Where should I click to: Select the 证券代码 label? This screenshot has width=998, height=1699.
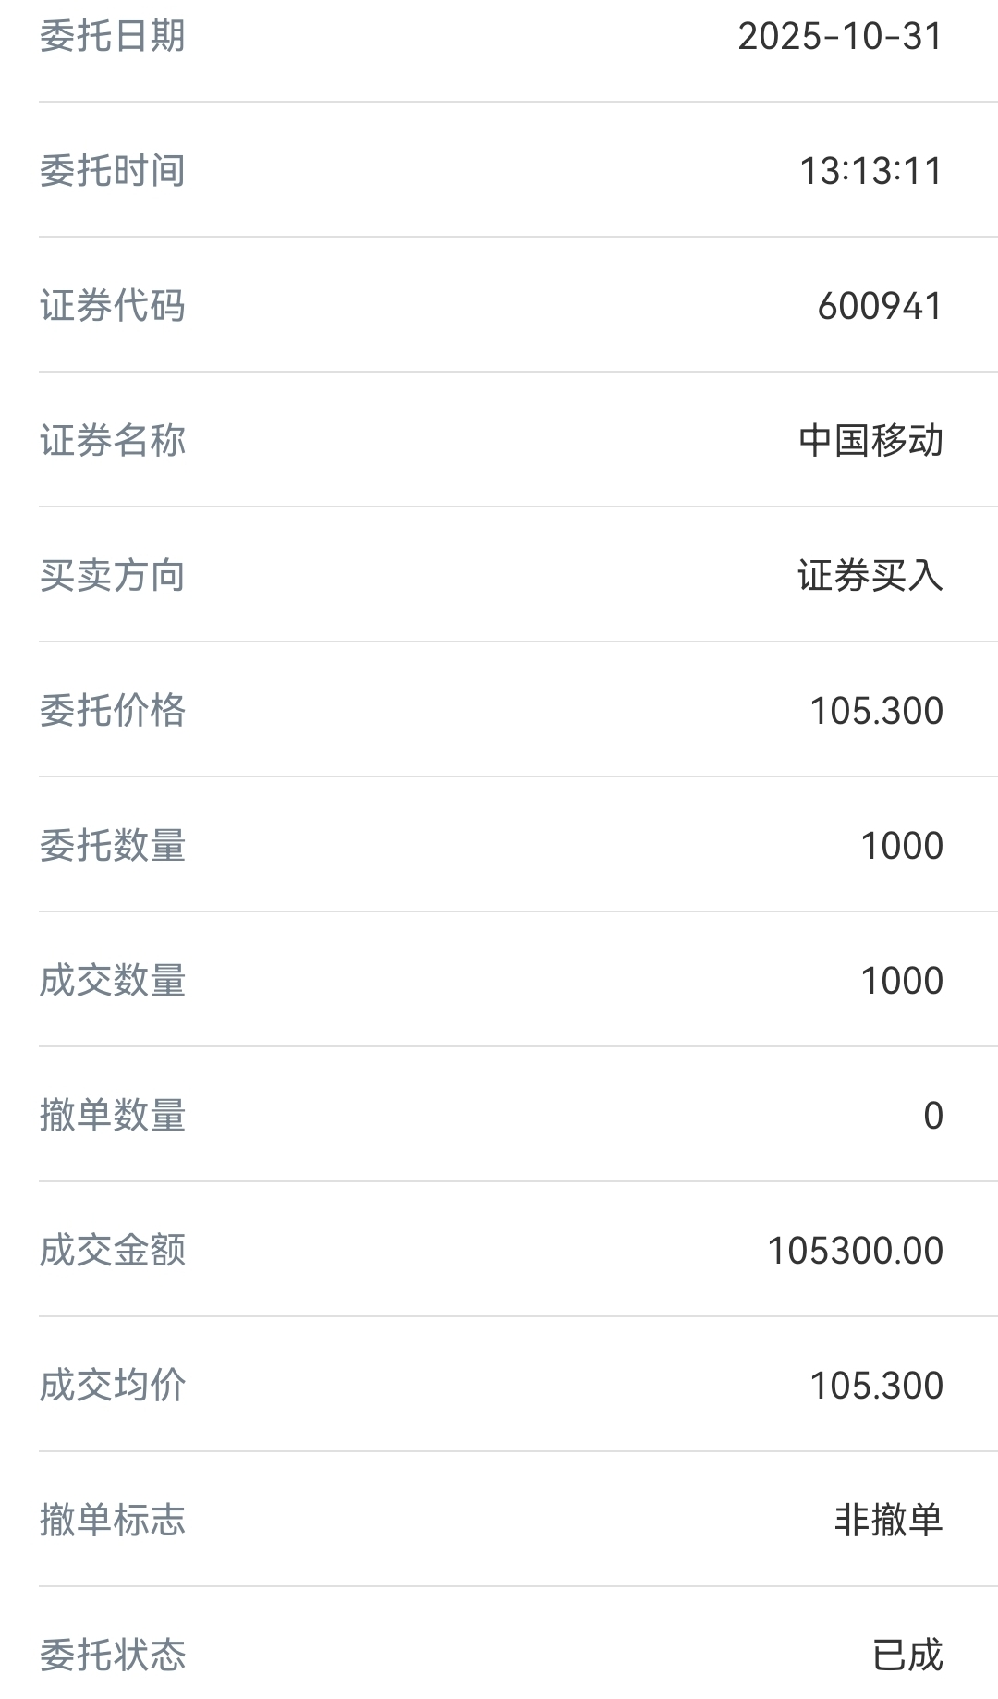[113, 306]
